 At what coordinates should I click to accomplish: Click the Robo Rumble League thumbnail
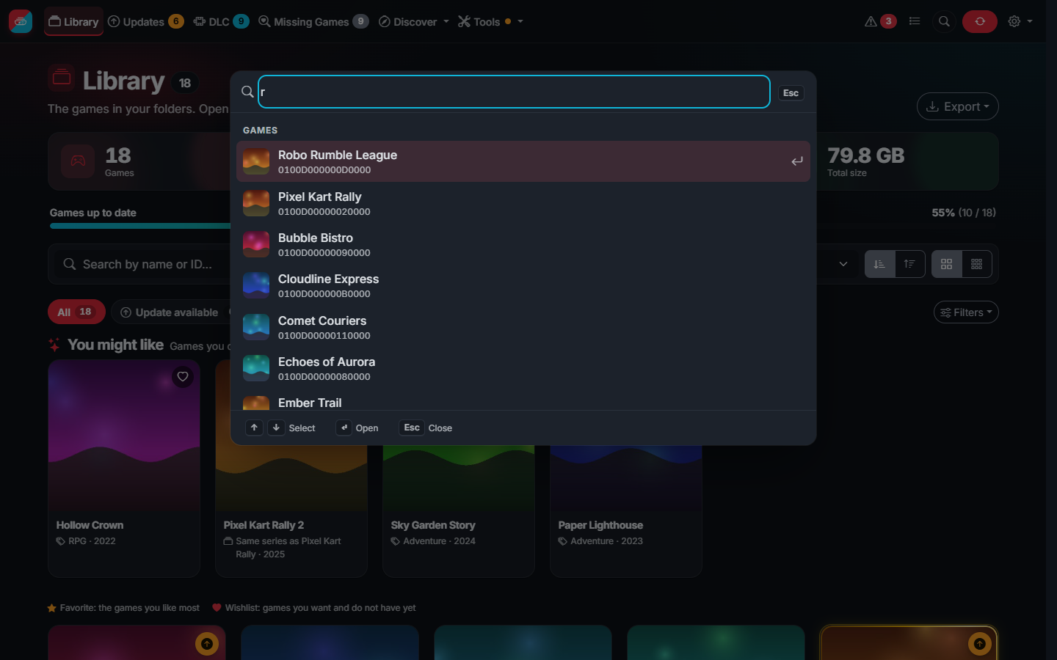coord(256,161)
